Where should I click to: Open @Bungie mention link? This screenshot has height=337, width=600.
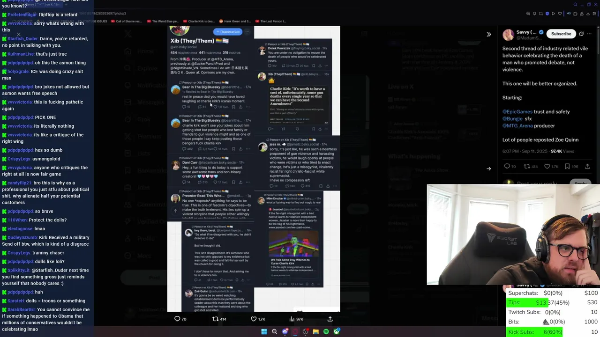coord(512,119)
